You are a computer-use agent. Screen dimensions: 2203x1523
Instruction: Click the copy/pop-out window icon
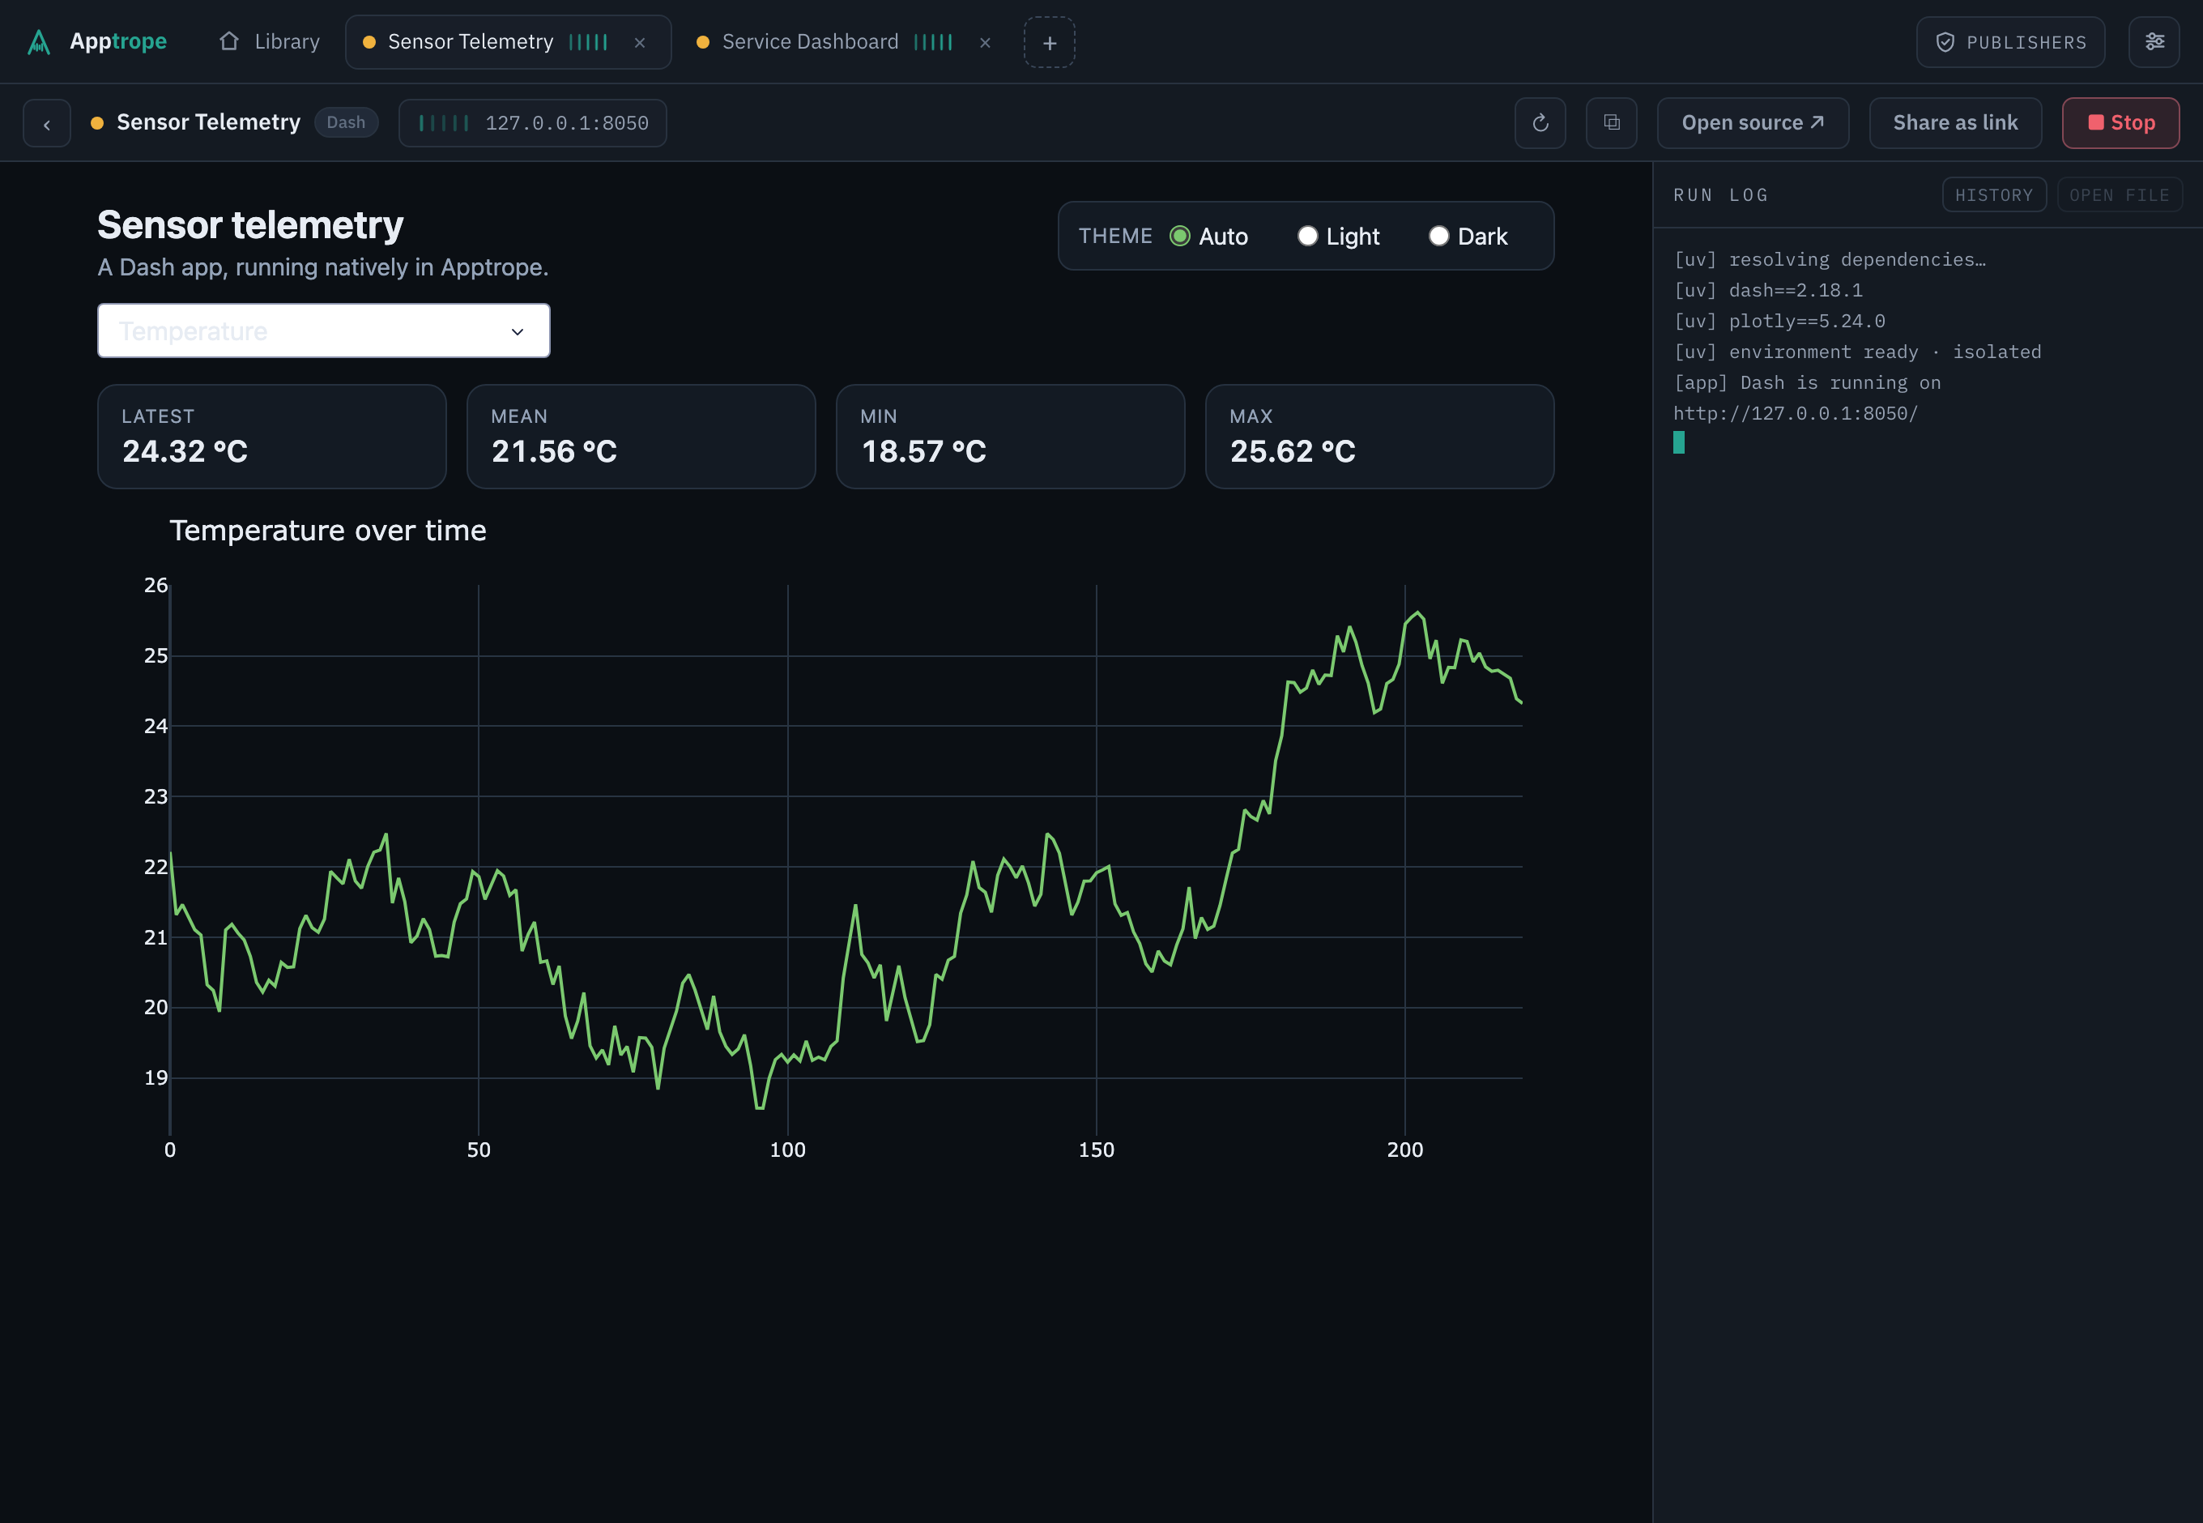(1612, 123)
